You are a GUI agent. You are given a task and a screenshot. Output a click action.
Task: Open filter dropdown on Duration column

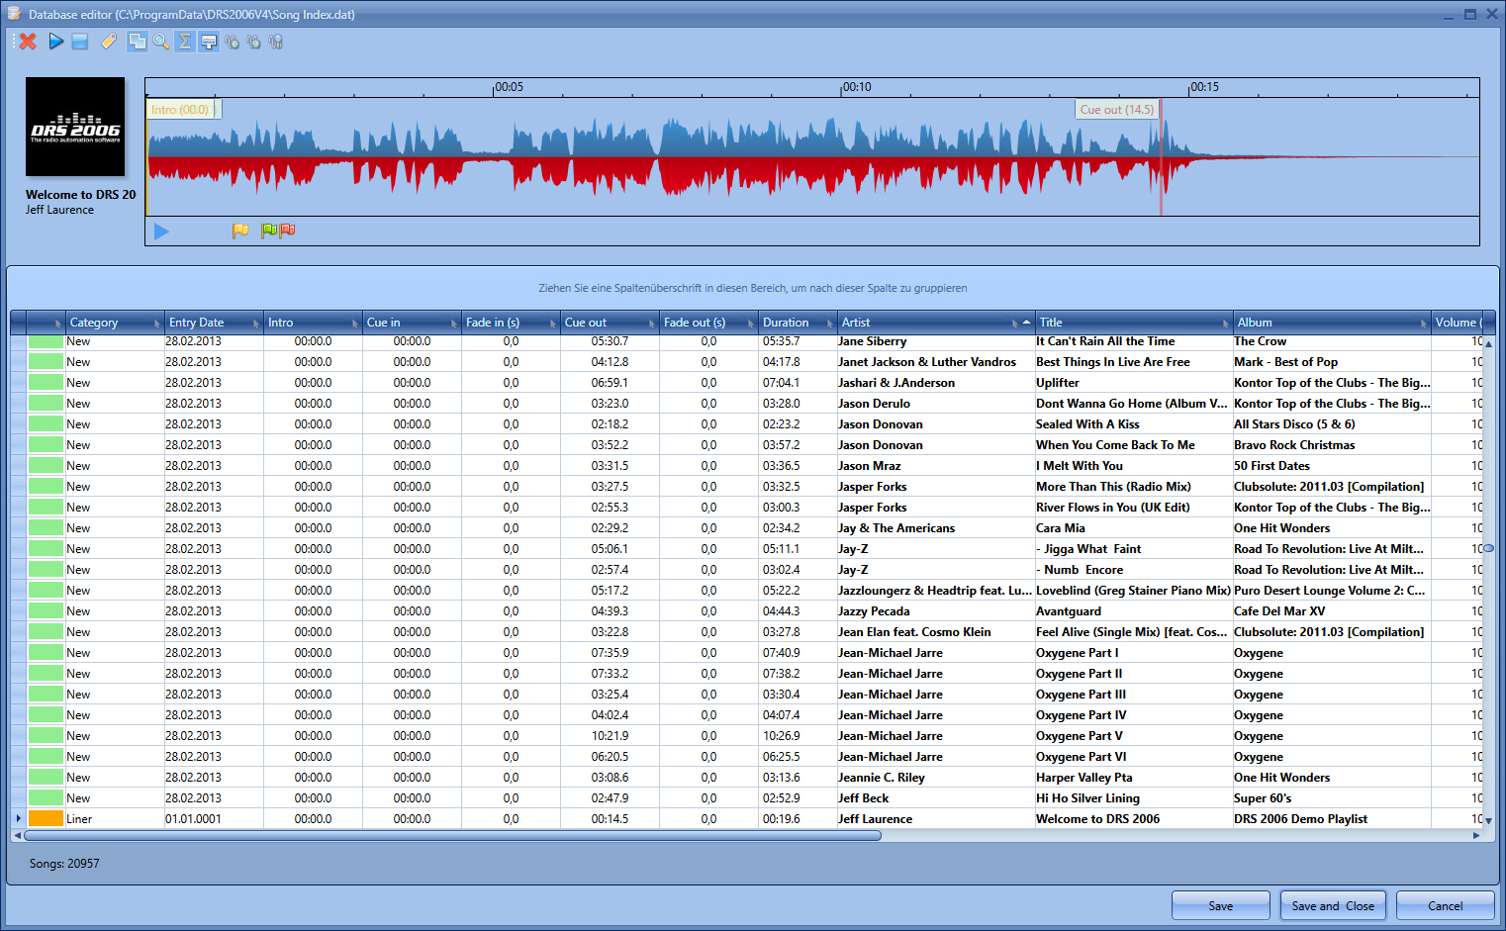pos(829,324)
